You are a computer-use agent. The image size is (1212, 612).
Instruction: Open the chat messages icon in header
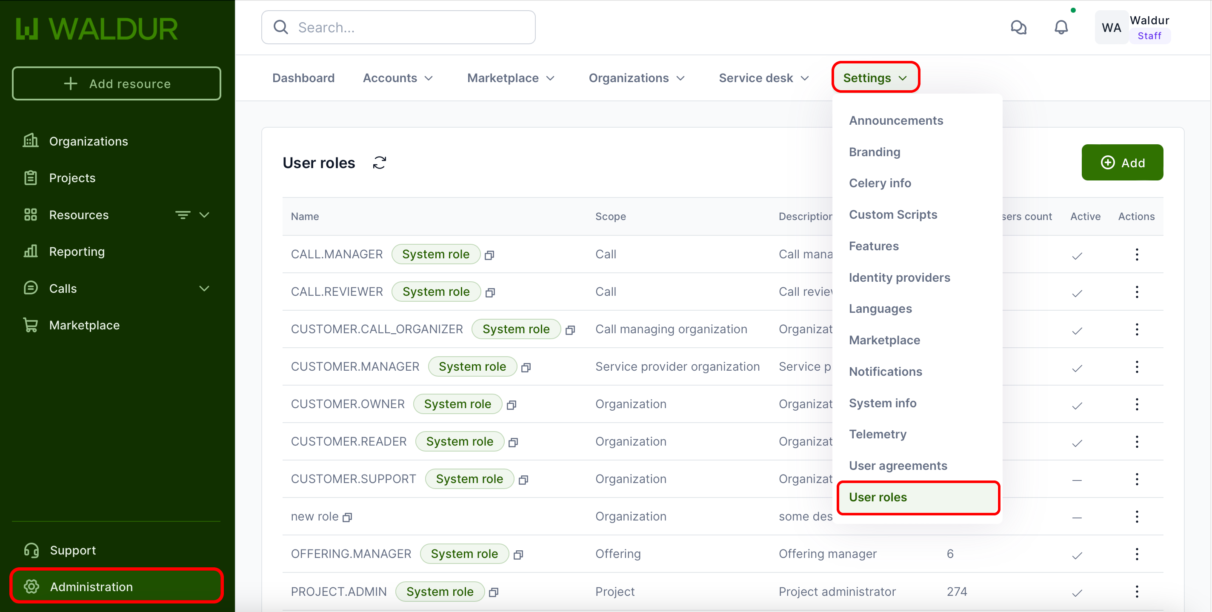click(1018, 27)
